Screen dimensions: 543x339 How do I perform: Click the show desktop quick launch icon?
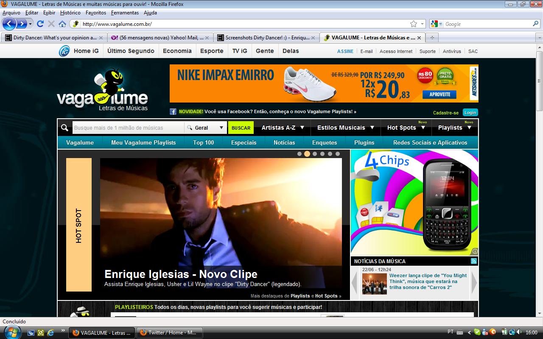pyautogui.click(x=31, y=333)
